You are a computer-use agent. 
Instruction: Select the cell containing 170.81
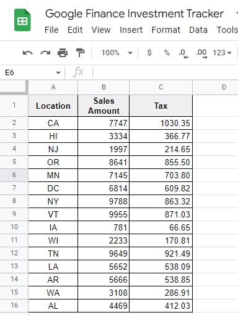tap(161, 240)
